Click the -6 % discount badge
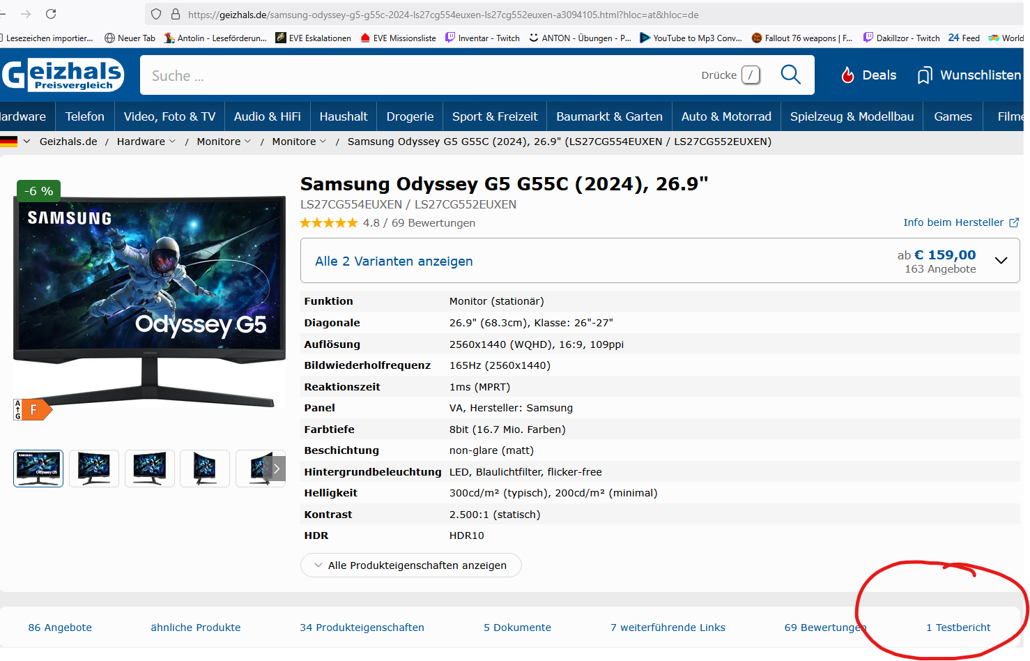Image resolution: width=1030 pixels, height=661 pixels. (39, 191)
